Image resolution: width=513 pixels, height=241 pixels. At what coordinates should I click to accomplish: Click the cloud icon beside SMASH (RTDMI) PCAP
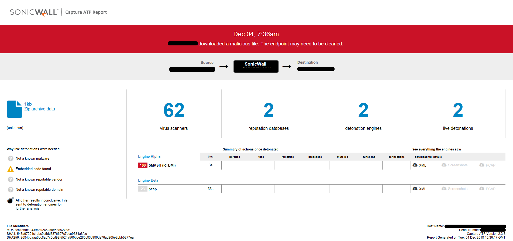coord(482,165)
